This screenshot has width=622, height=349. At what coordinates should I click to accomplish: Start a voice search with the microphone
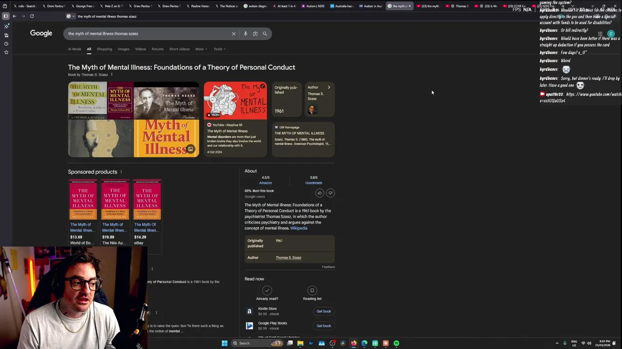pos(245,34)
